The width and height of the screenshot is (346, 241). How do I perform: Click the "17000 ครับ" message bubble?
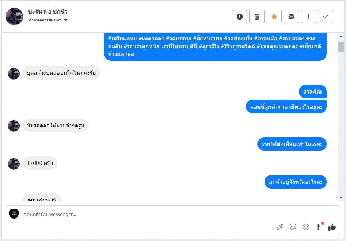[x=40, y=163]
